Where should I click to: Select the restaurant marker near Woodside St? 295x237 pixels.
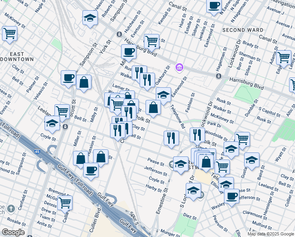pyautogui.click(x=197, y=136)
